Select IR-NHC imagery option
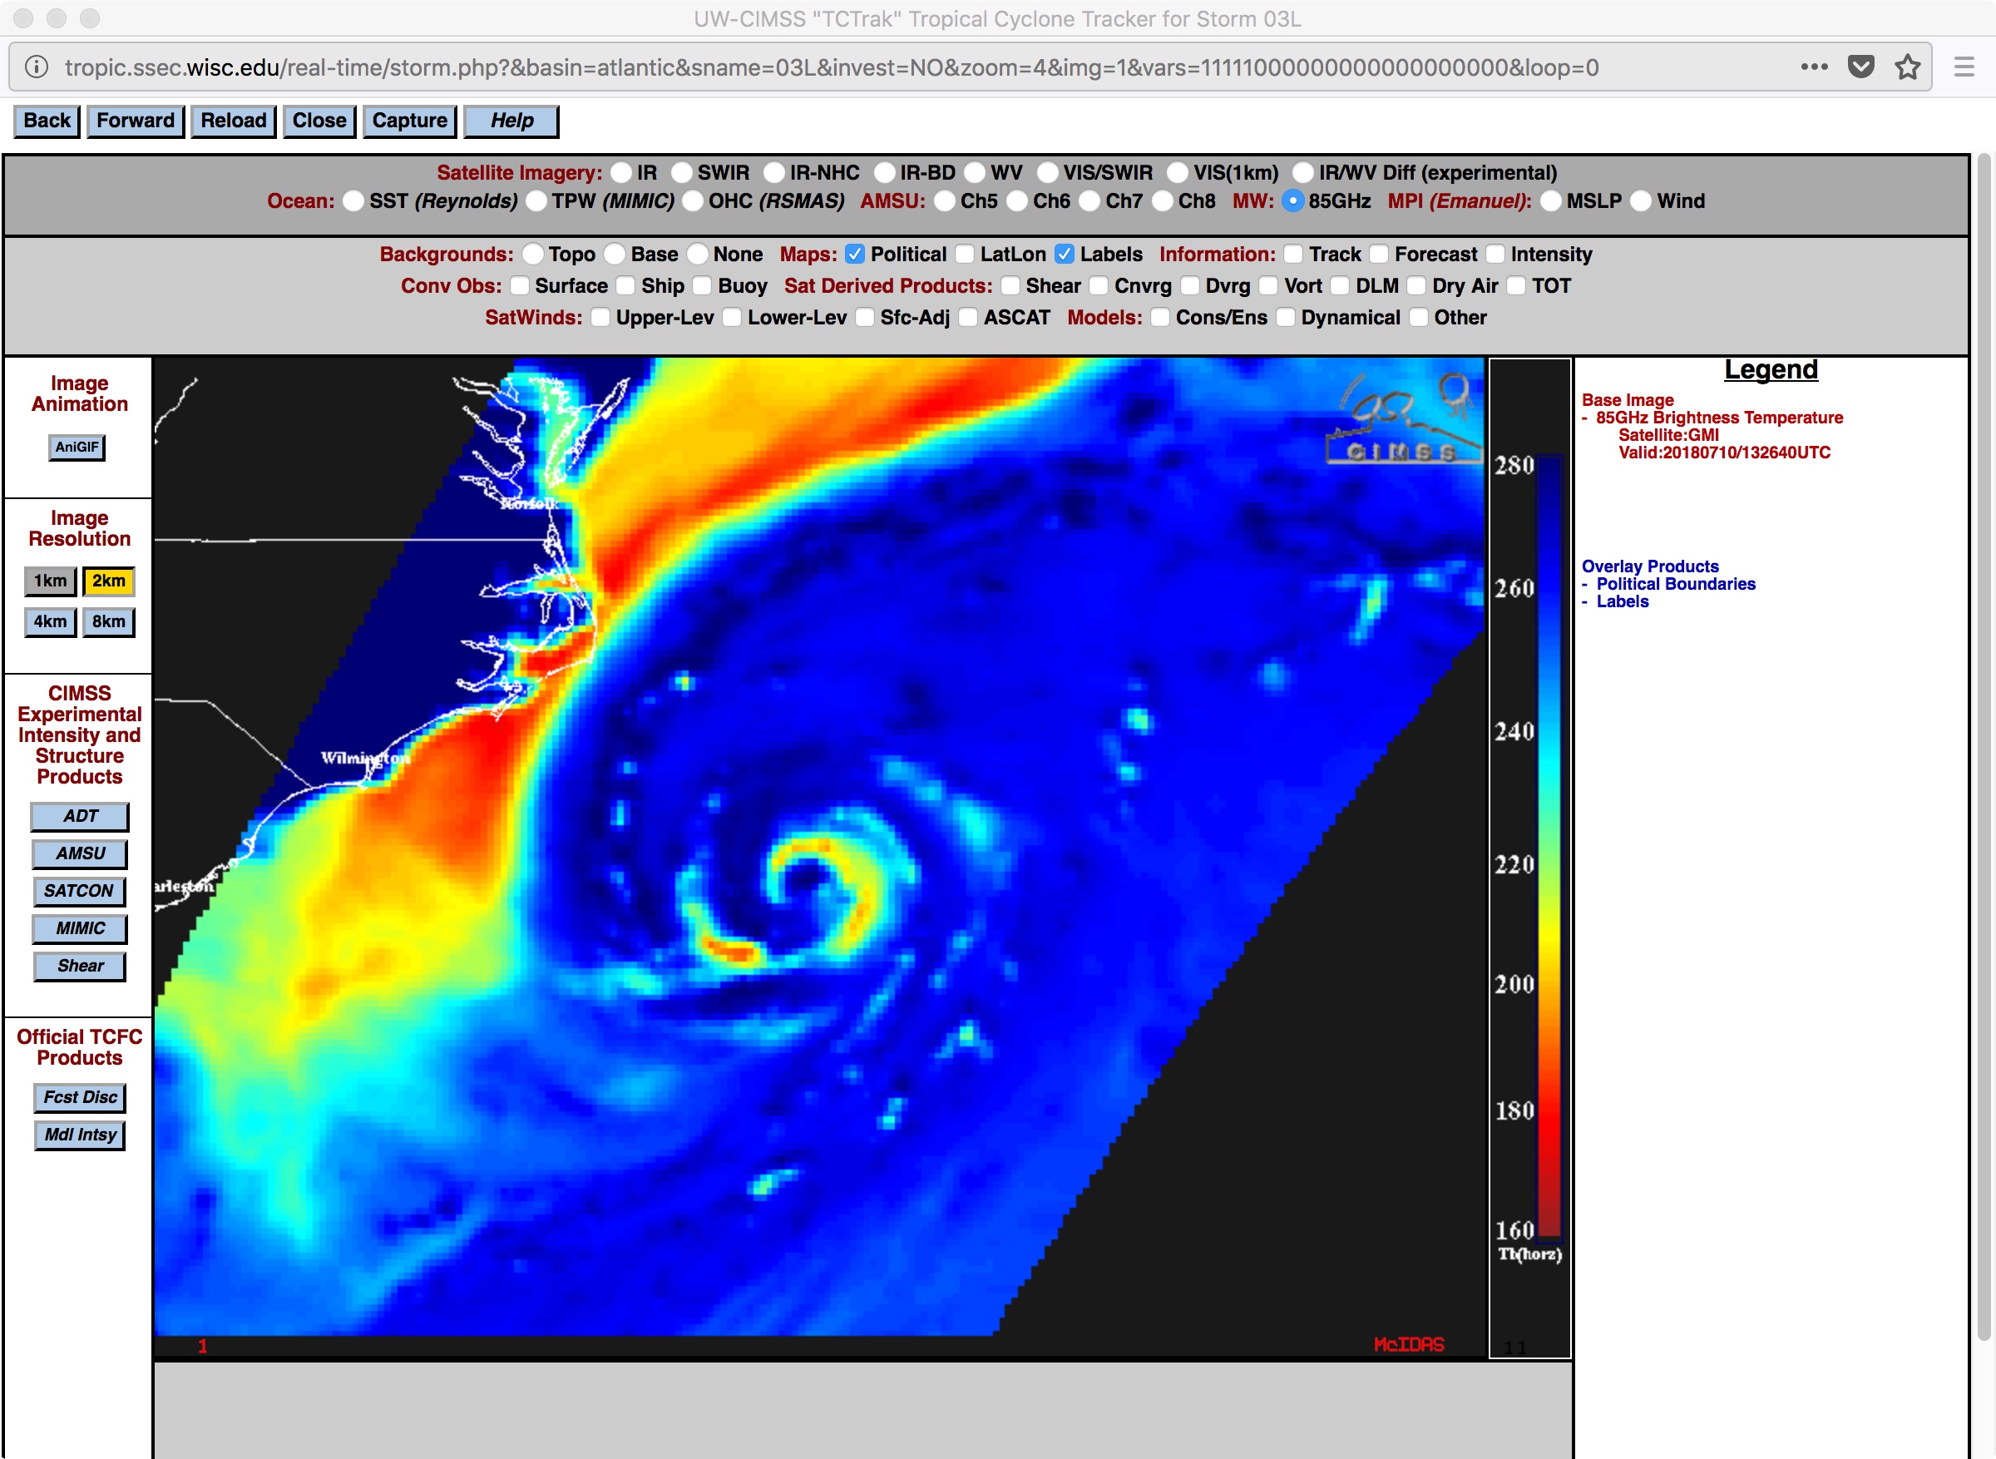Viewport: 1996px width, 1459px height. (774, 172)
